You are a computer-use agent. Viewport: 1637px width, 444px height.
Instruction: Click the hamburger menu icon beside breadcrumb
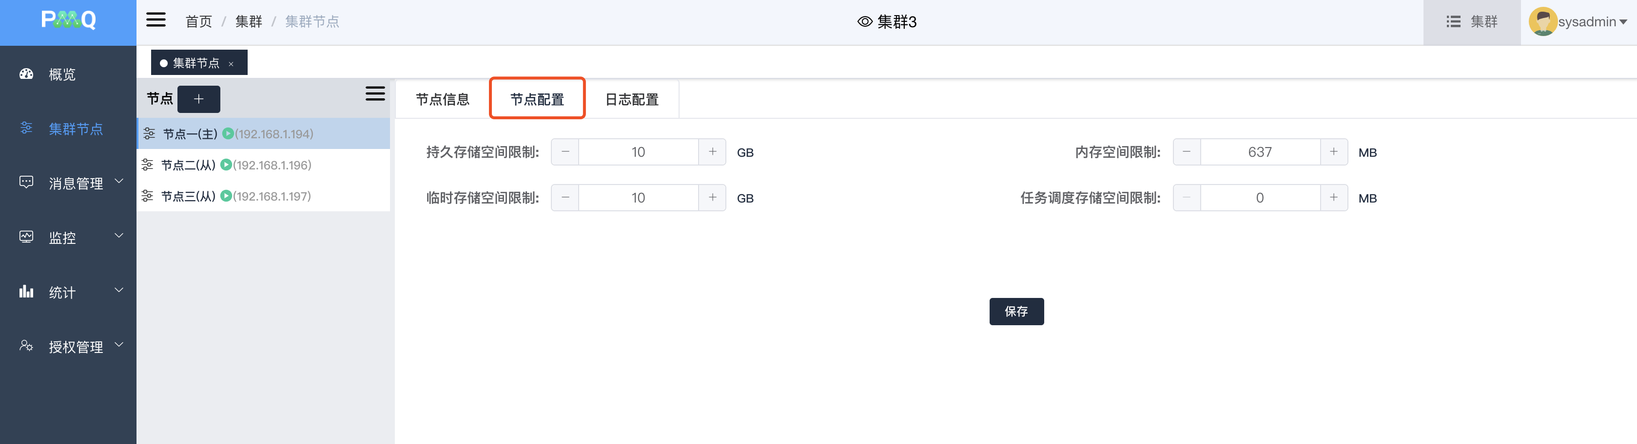(x=156, y=20)
